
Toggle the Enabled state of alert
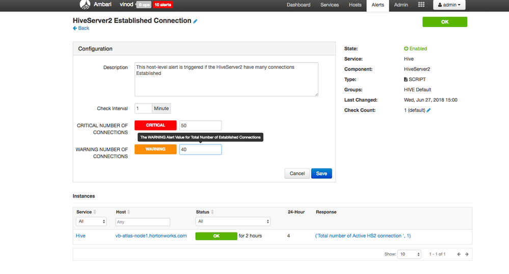click(415, 48)
